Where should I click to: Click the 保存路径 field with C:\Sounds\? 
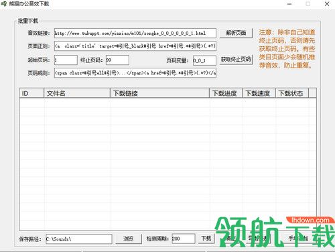coord(79,239)
